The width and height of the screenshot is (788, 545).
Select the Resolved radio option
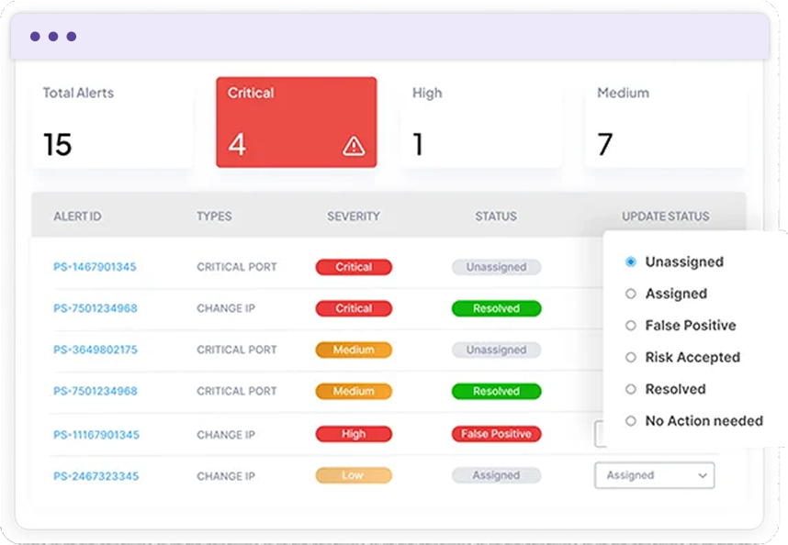pos(631,389)
